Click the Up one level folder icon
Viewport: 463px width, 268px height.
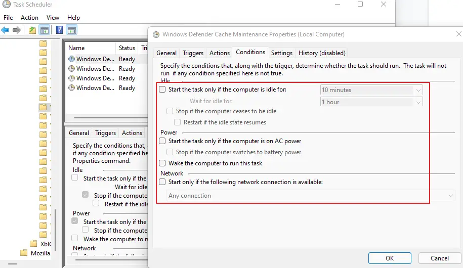tap(32, 30)
